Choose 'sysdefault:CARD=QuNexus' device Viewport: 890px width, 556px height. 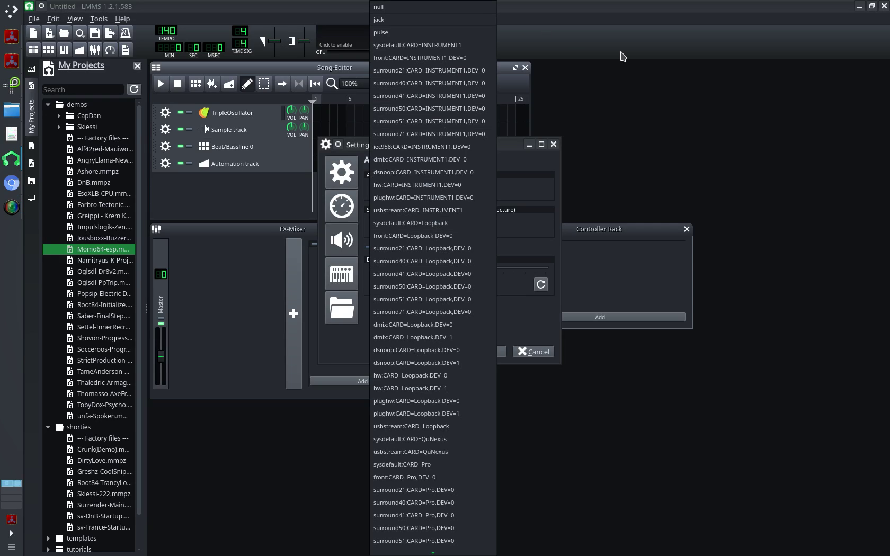coord(433,439)
